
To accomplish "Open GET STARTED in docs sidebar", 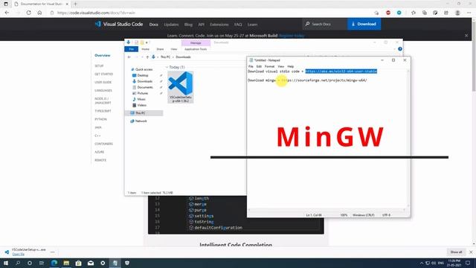I will [x=103, y=74].
